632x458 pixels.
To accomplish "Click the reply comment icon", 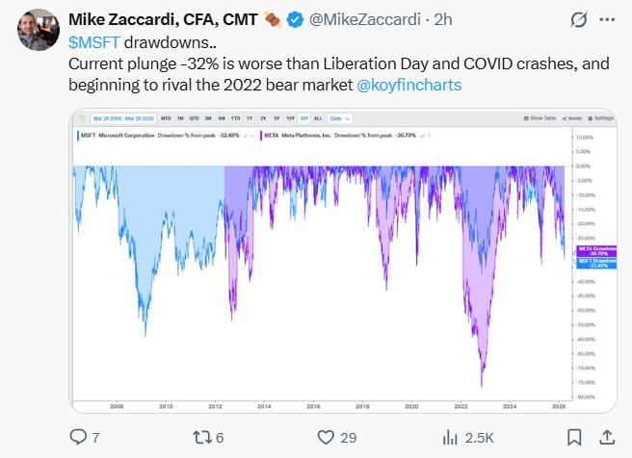I will coord(79,438).
